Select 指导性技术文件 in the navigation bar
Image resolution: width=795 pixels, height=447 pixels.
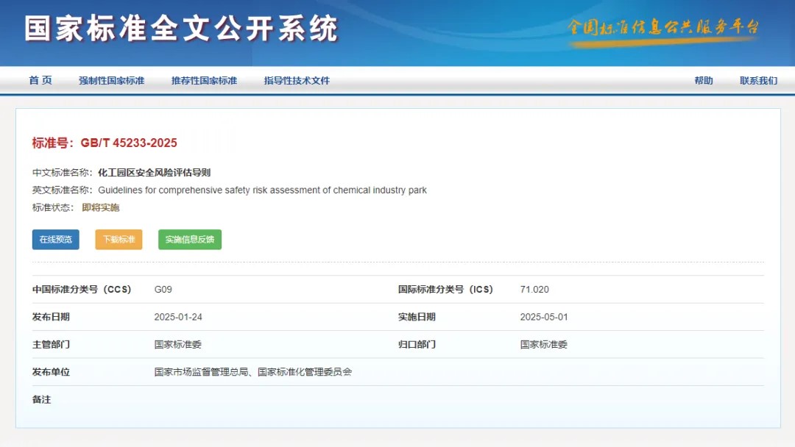pyautogui.click(x=297, y=81)
